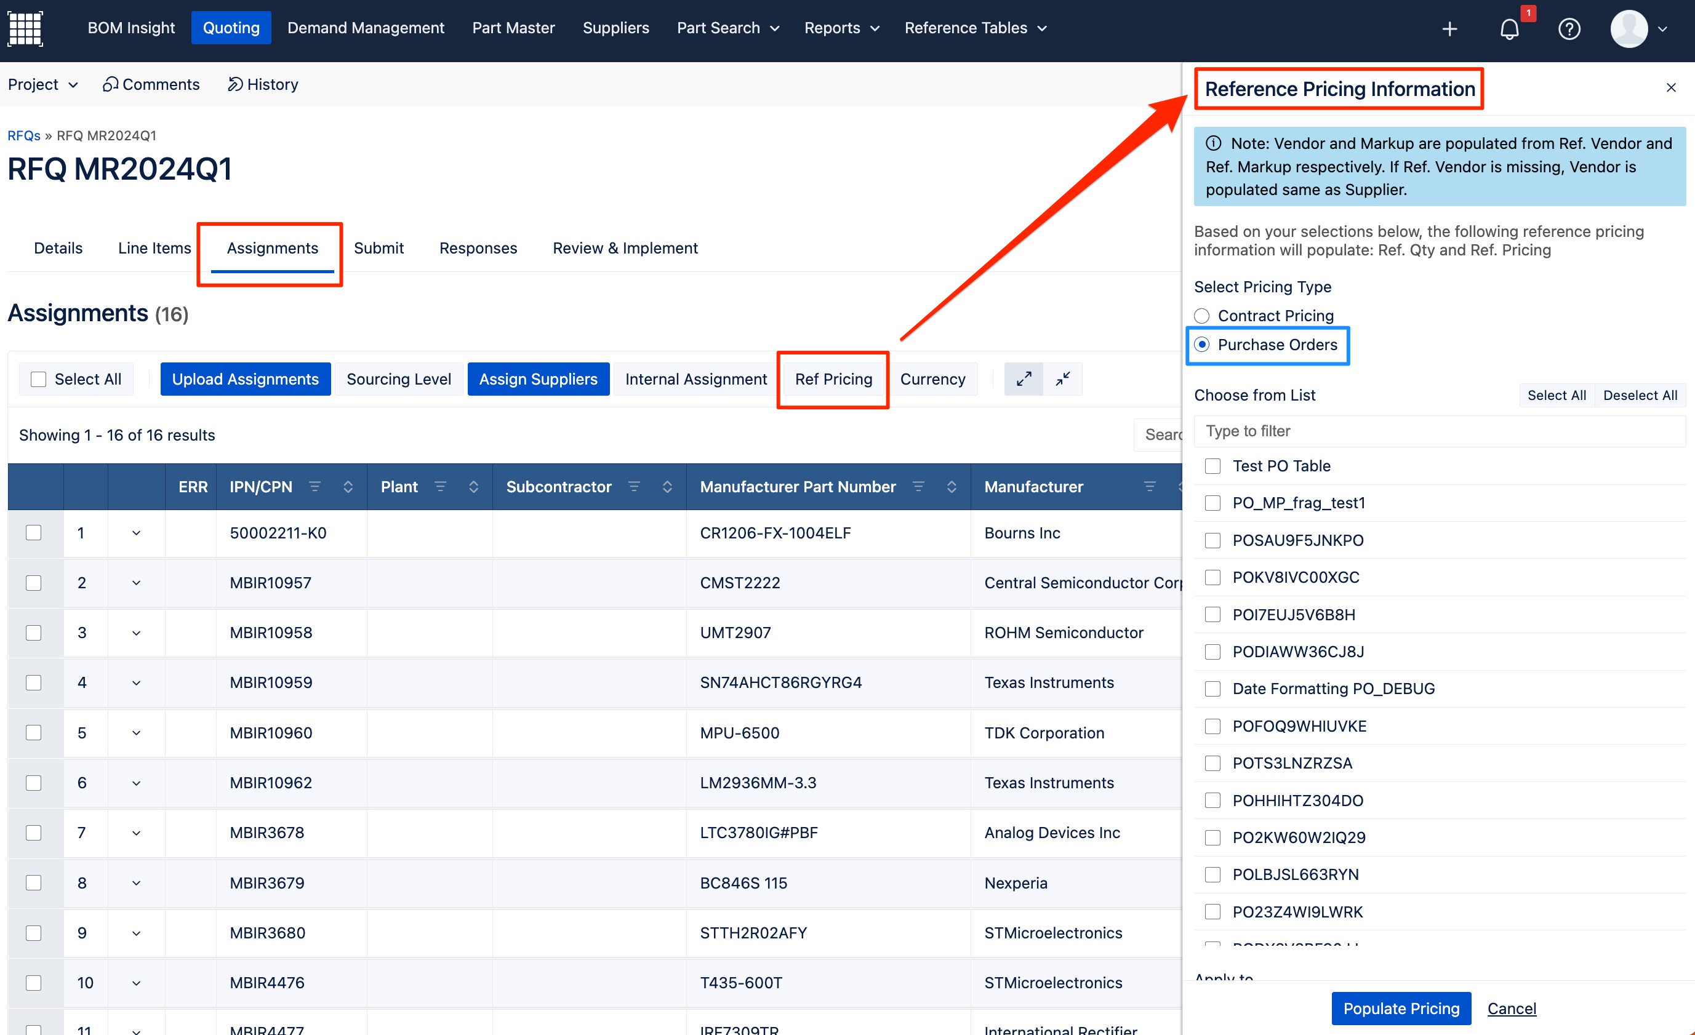Select the Purchase Orders radio button
Screen dimensions: 1695x1035
tap(1202, 345)
